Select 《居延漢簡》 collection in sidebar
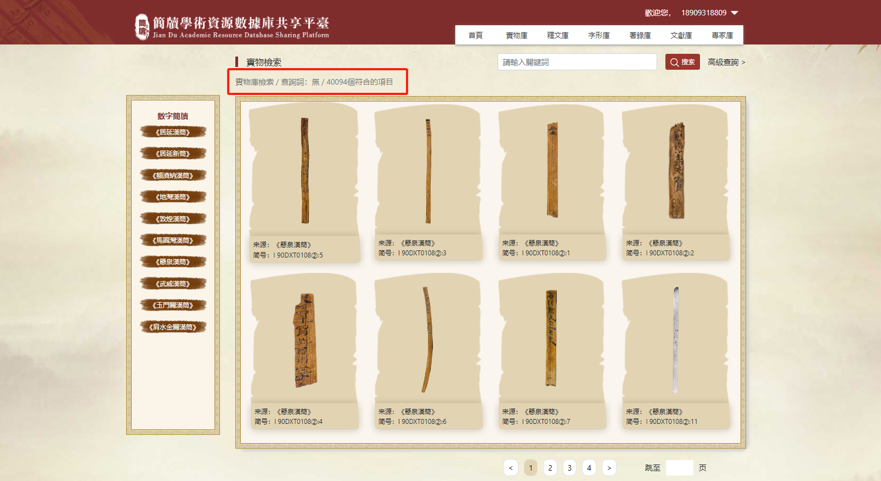Screen dimensions: 881x481 click(x=173, y=132)
